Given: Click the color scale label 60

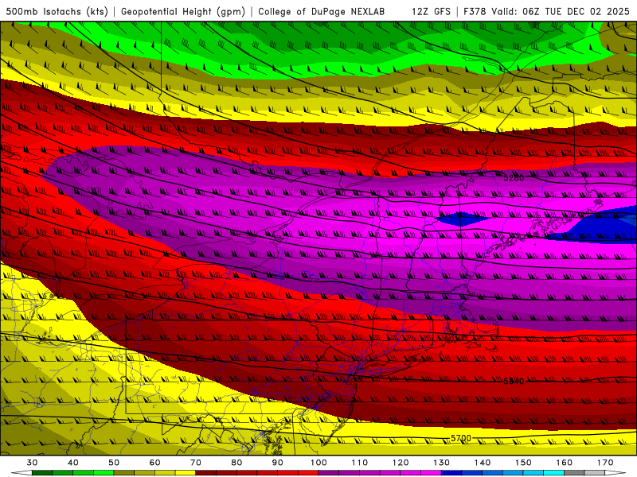Looking at the screenshot, I should 154,463.
